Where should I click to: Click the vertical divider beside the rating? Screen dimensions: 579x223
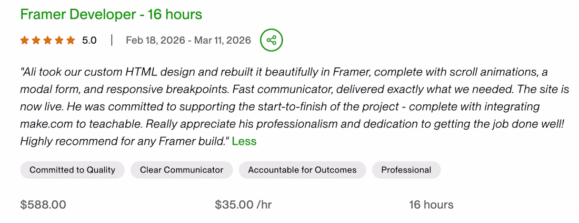pos(112,40)
